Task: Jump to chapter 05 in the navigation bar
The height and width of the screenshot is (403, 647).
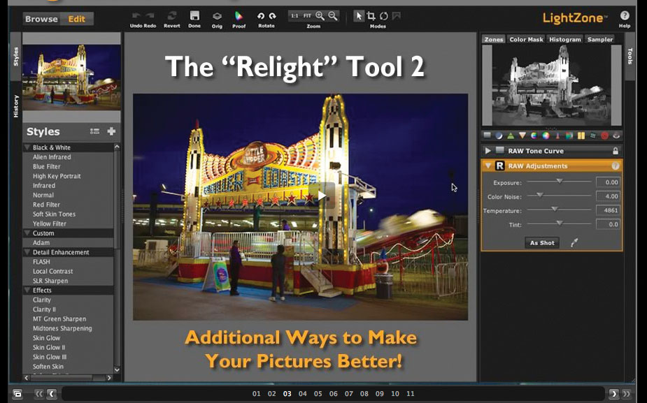Action: 318,394
